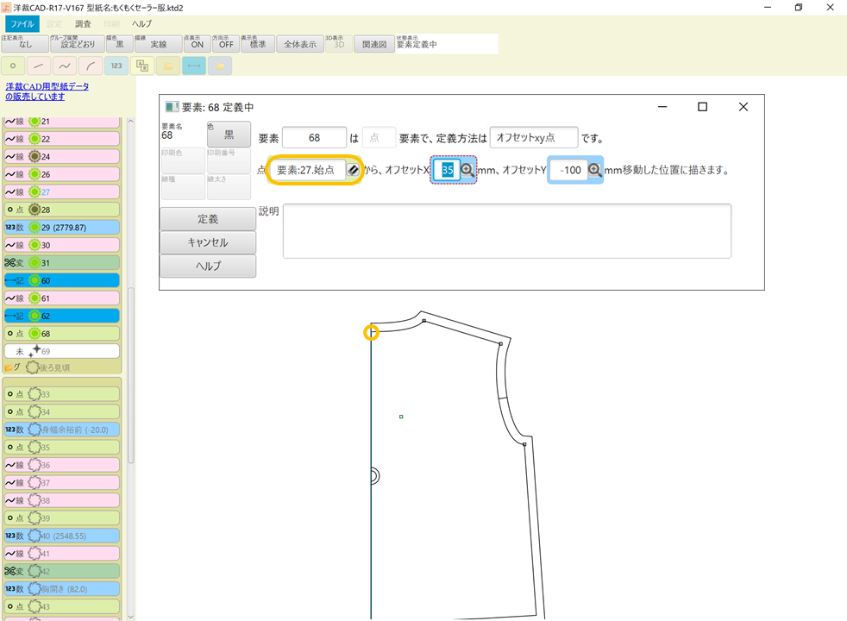Open the 調査 menu
847x621 pixels.
tap(82, 23)
